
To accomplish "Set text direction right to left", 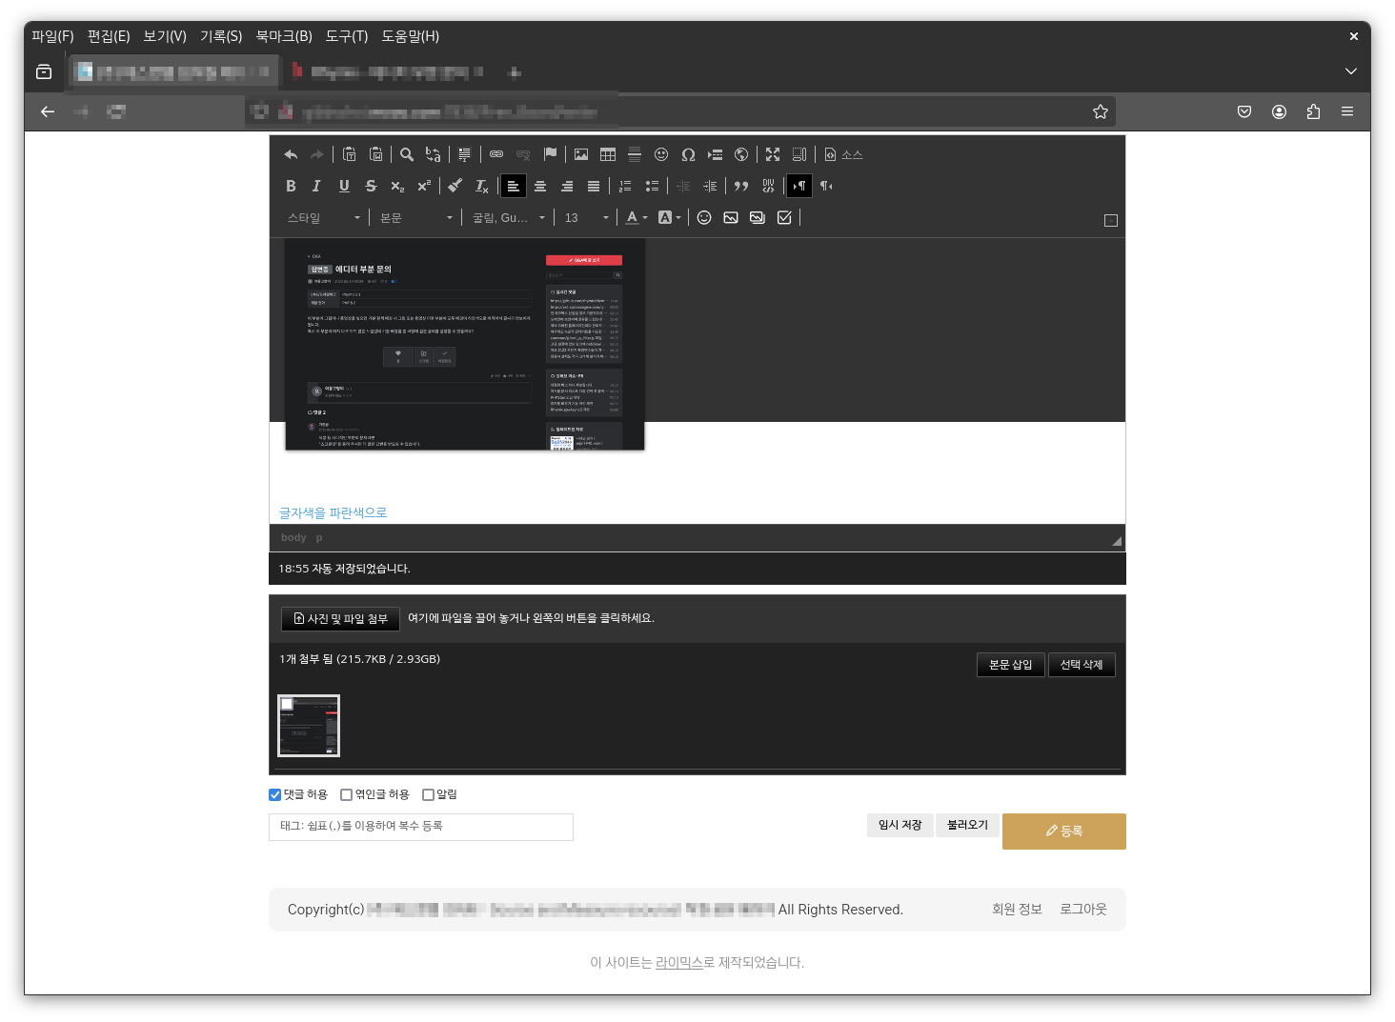I will [826, 186].
